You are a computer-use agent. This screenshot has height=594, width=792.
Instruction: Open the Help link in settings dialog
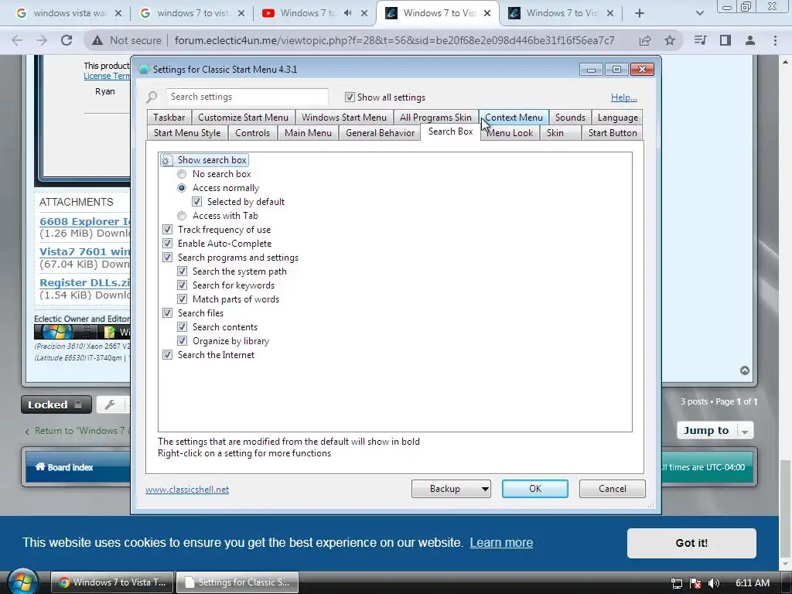[x=624, y=97]
